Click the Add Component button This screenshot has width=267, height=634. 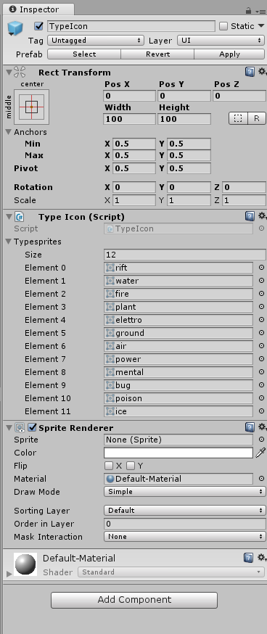point(134,600)
